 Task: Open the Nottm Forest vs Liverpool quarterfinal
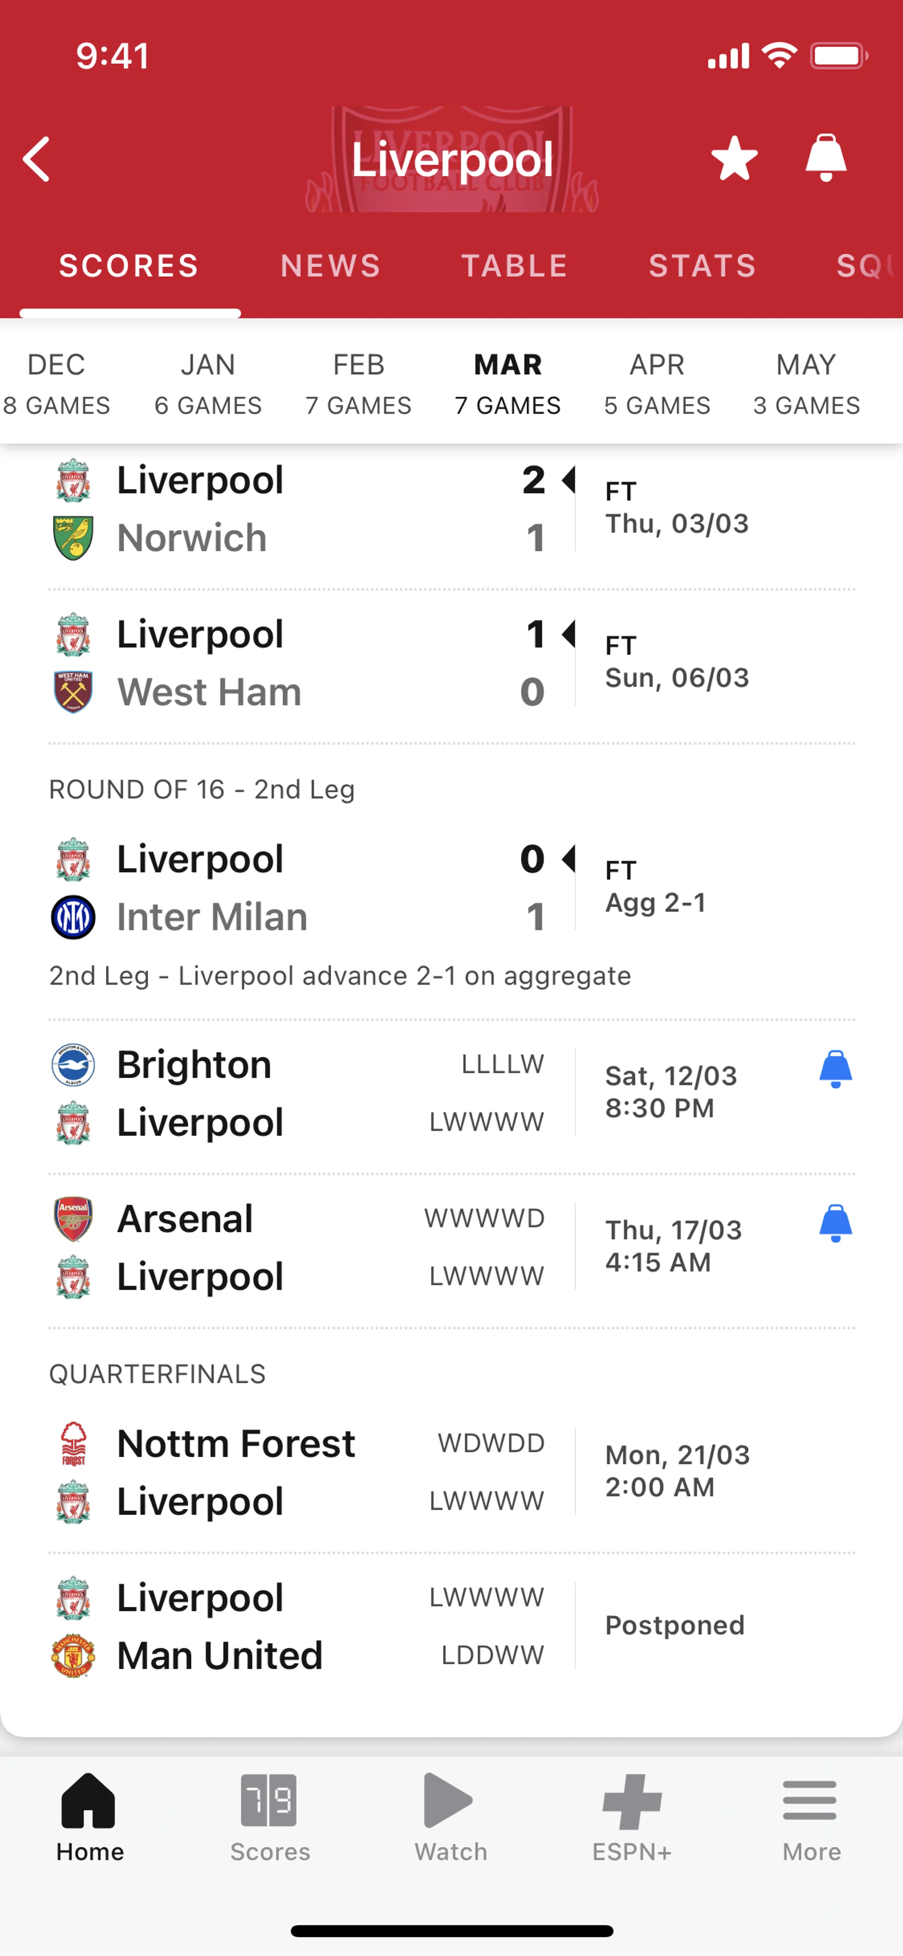click(x=303, y=1472)
